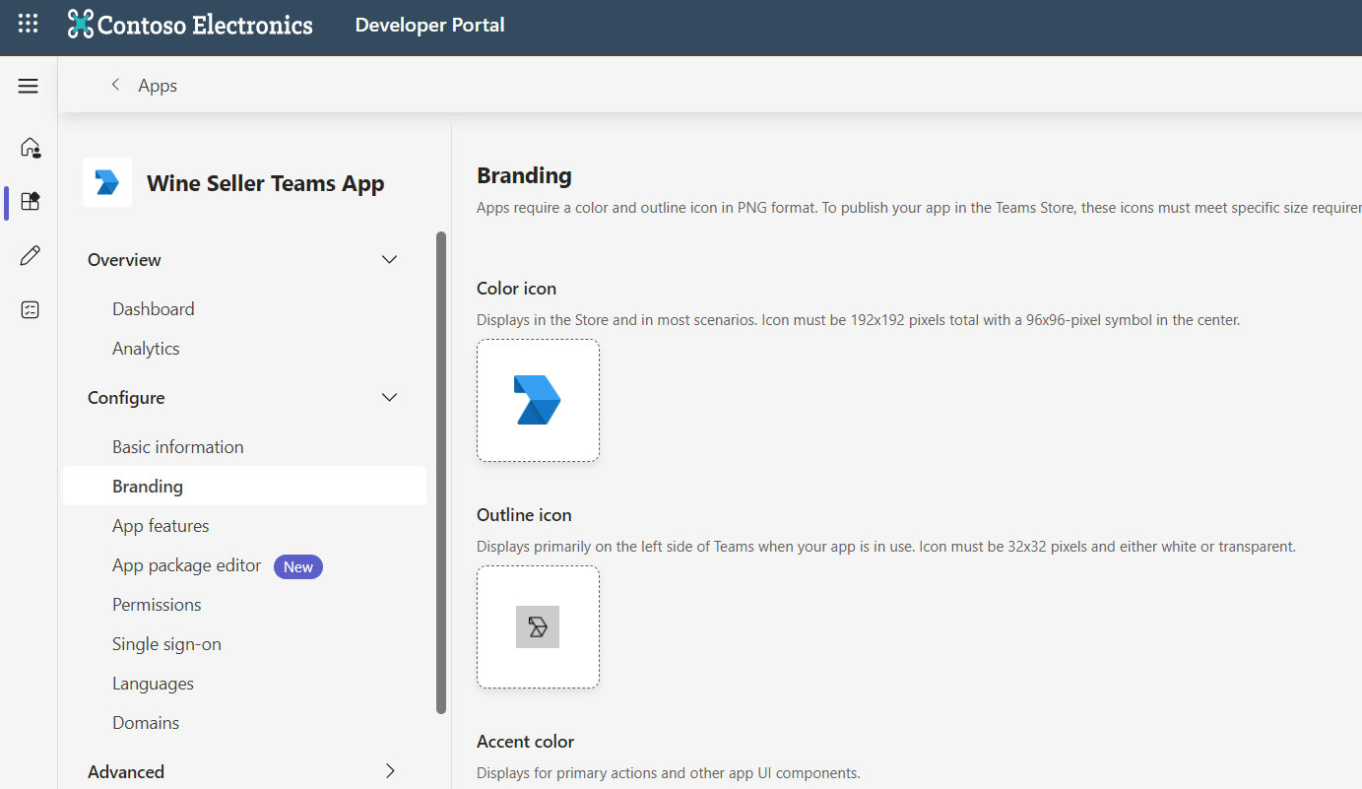Click the Contoso Electronics logo icon
Image resolution: width=1362 pixels, height=789 pixels.
coord(80,25)
